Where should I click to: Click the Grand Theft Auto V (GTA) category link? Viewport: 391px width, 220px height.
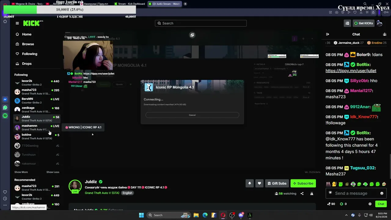tap(102, 193)
